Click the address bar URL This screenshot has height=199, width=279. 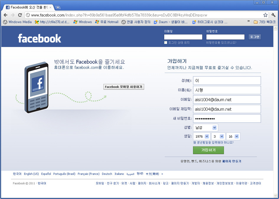coord(119,15)
